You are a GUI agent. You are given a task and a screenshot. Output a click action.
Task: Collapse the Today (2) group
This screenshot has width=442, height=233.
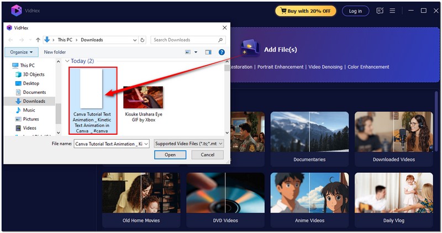coord(67,61)
